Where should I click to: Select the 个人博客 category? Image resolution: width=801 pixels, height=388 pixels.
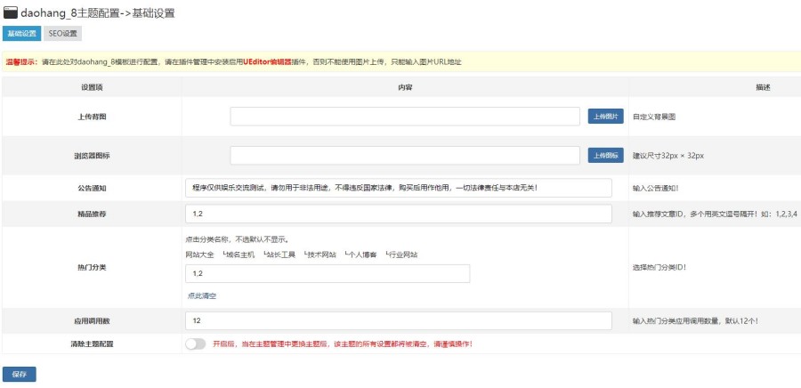pos(360,255)
